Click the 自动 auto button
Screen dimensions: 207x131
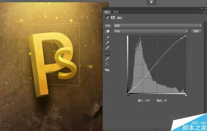click(196, 31)
